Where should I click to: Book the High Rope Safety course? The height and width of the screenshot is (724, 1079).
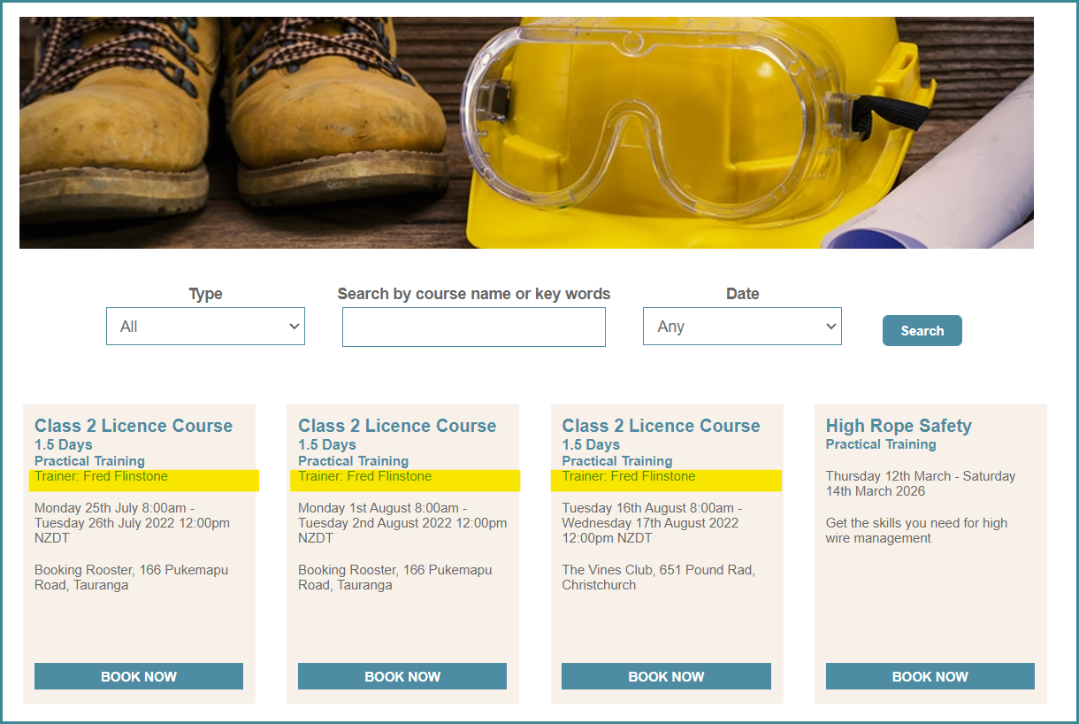coord(930,676)
